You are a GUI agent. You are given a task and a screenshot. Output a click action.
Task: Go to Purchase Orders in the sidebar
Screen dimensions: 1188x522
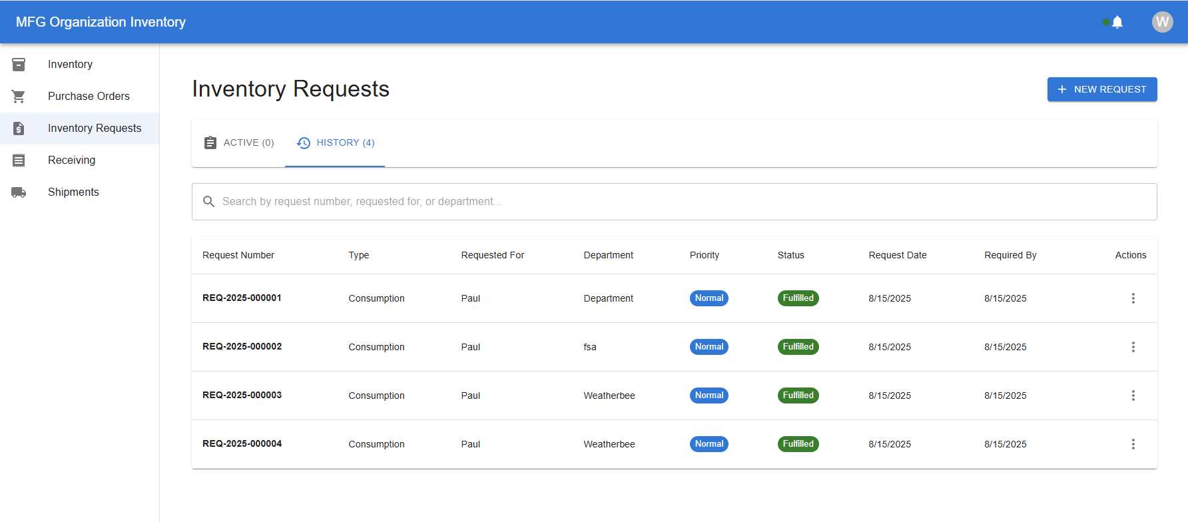click(x=89, y=97)
